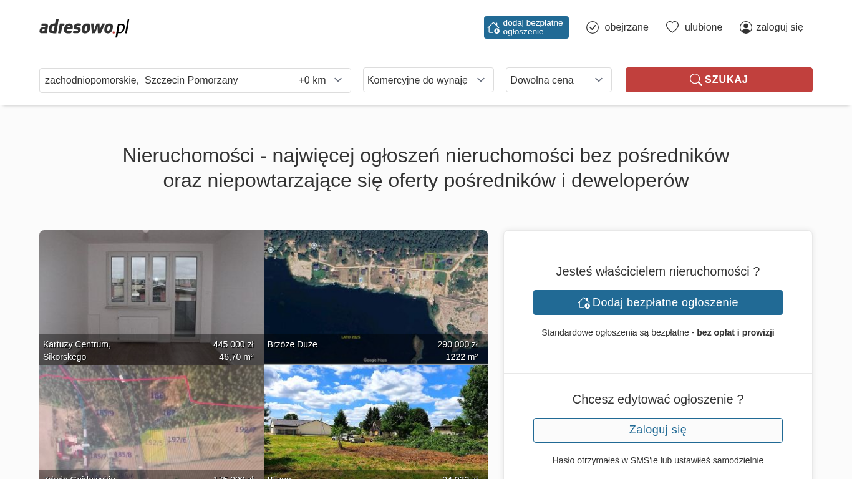Go to ulubione favorites
Screen dimensions: 852x479
click(703, 27)
